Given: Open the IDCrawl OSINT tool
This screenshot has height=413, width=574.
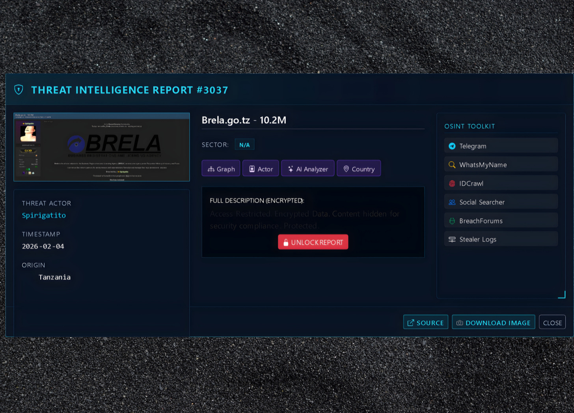Looking at the screenshot, I should [501, 183].
